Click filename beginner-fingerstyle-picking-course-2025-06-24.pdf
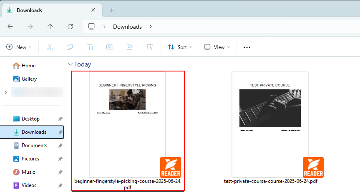The image size is (360, 192). click(x=128, y=184)
